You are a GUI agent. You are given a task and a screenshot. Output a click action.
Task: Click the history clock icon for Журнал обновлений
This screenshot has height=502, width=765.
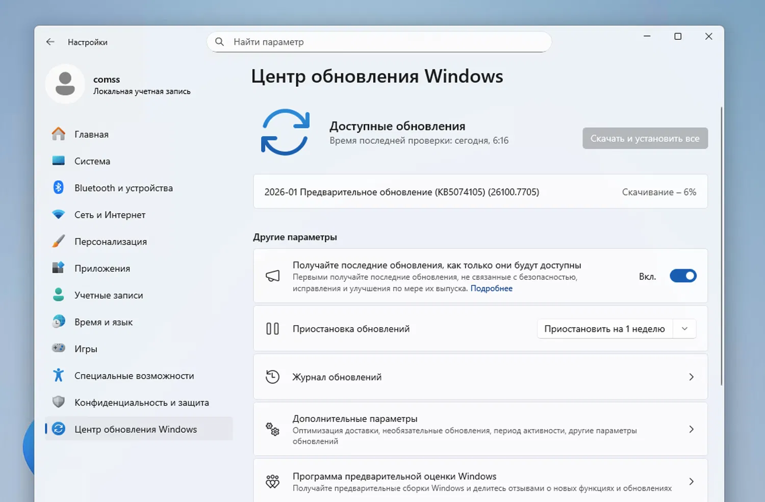pyautogui.click(x=273, y=377)
